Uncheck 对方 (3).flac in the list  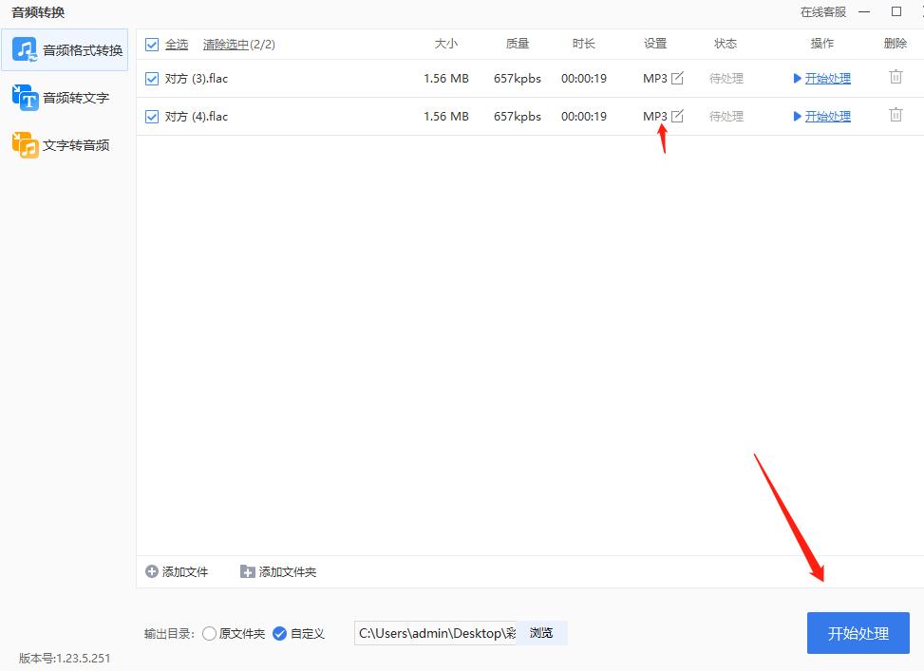click(x=152, y=78)
